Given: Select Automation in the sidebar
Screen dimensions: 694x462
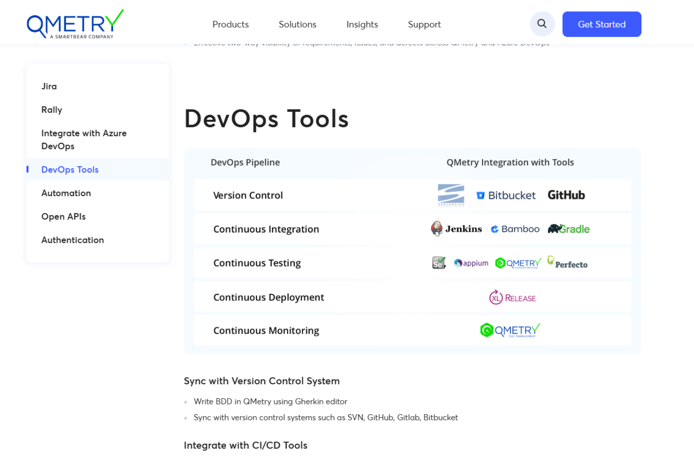Looking at the screenshot, I should click(x=66, y=193).
